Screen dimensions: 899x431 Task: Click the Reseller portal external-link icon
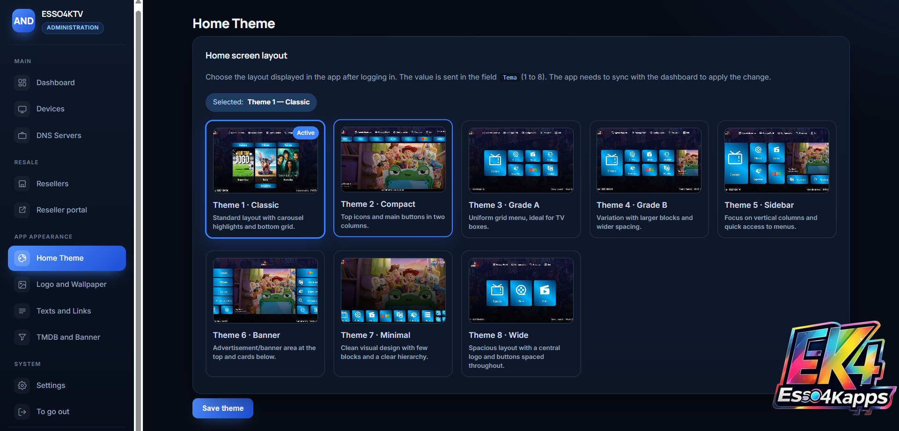point(22,210)
